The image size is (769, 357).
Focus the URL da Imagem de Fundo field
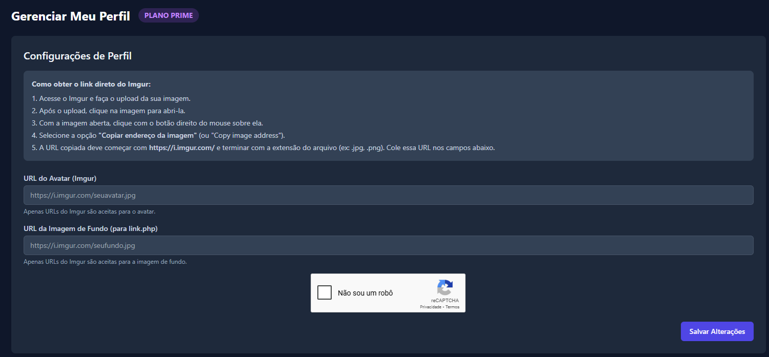tap(388, 245)
